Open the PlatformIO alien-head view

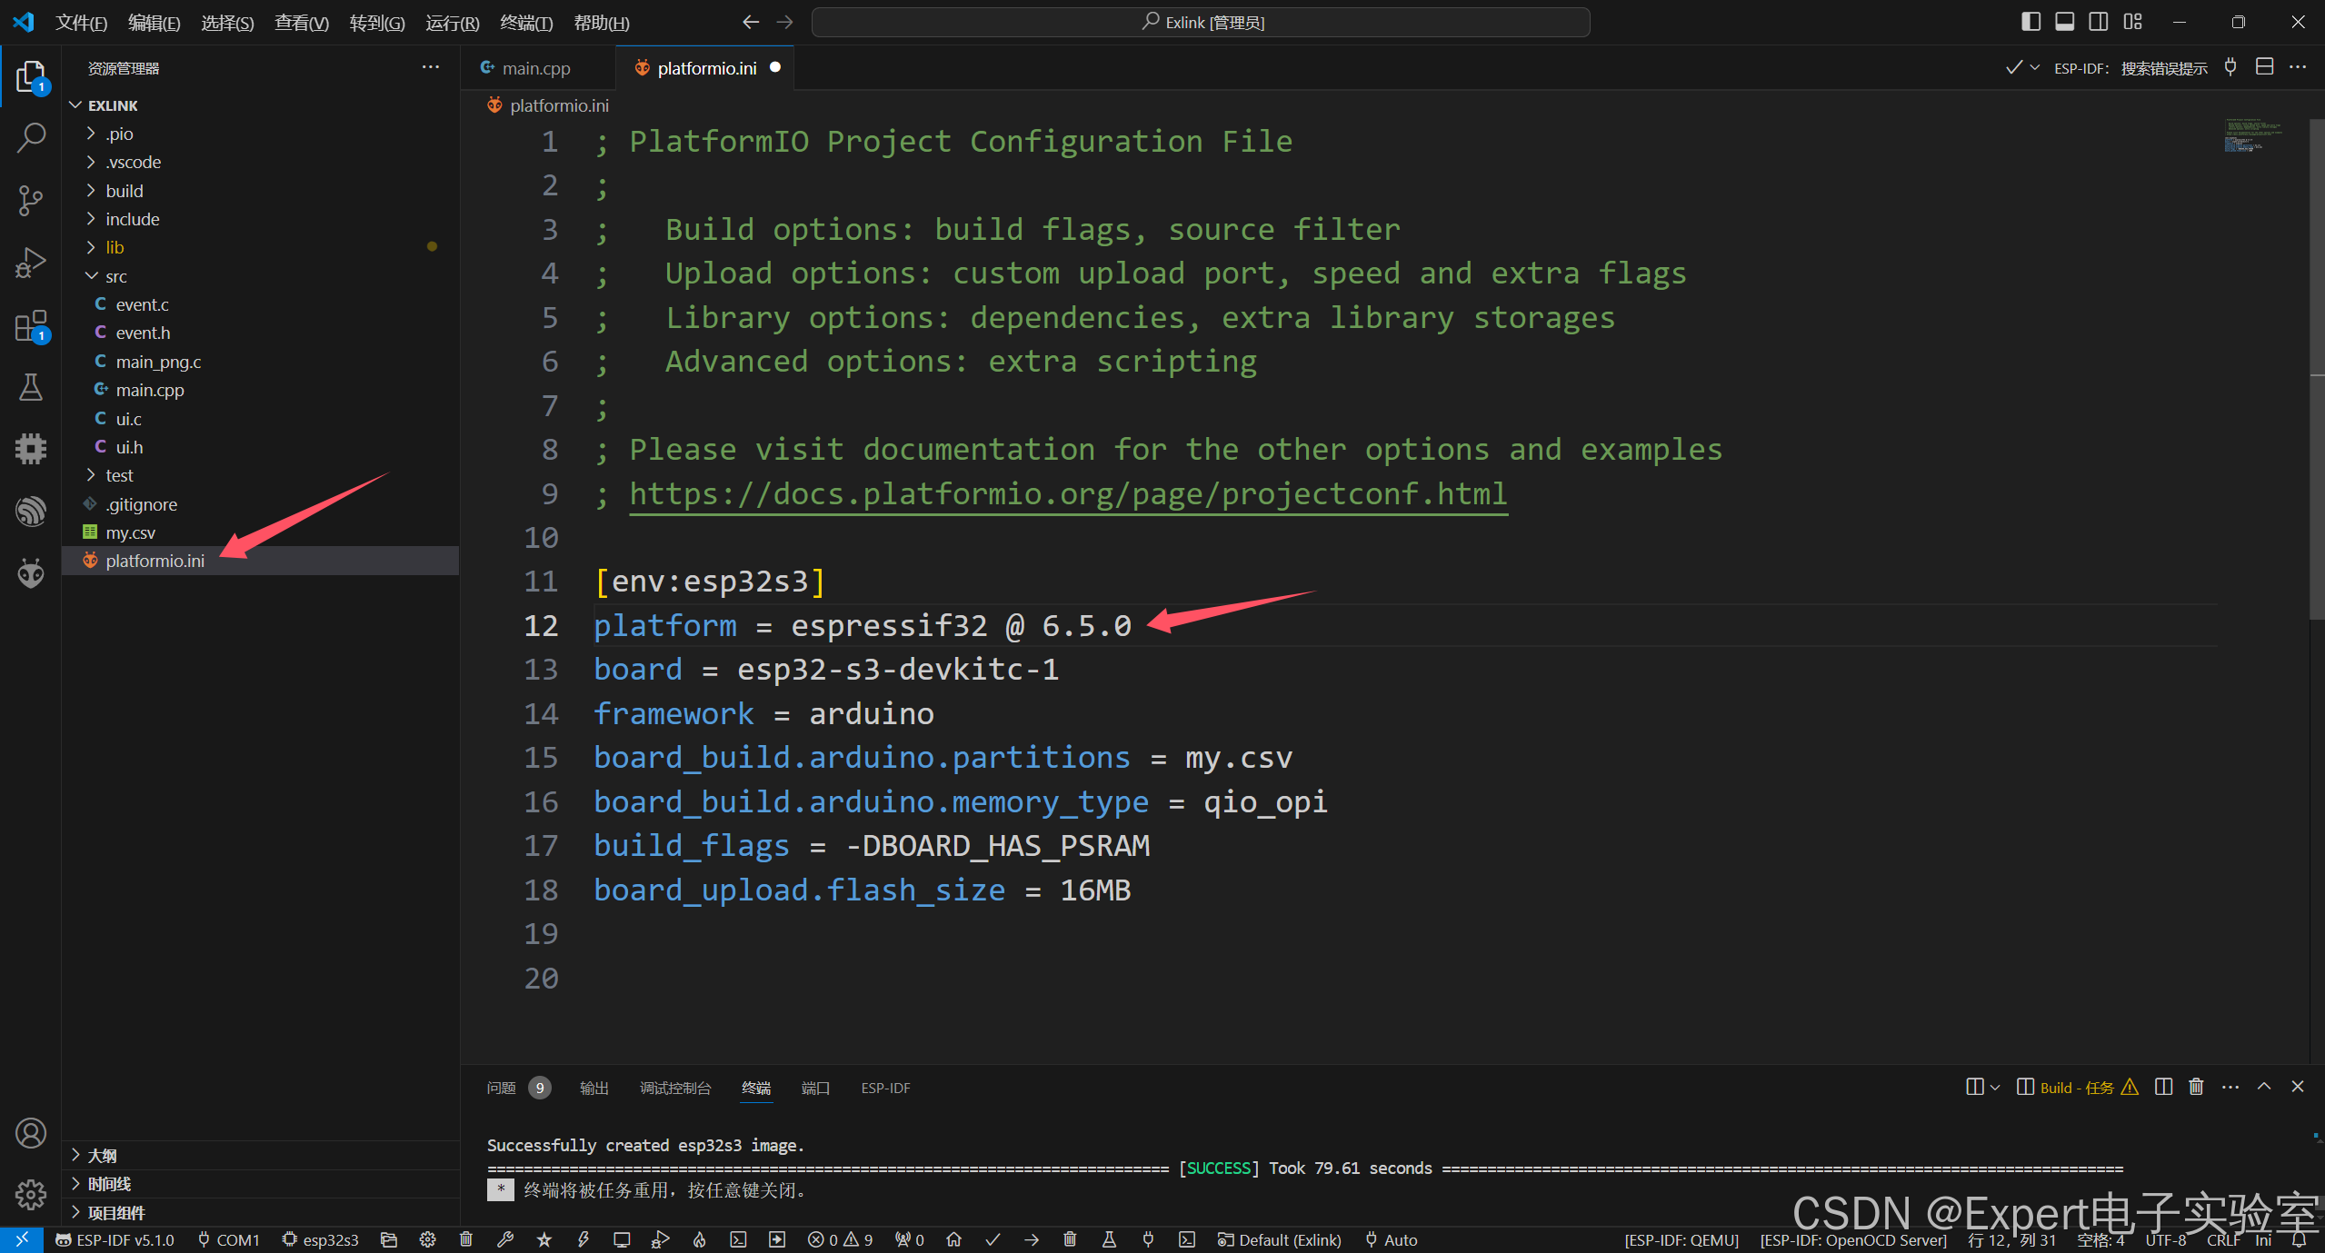(x=31, y=572)
